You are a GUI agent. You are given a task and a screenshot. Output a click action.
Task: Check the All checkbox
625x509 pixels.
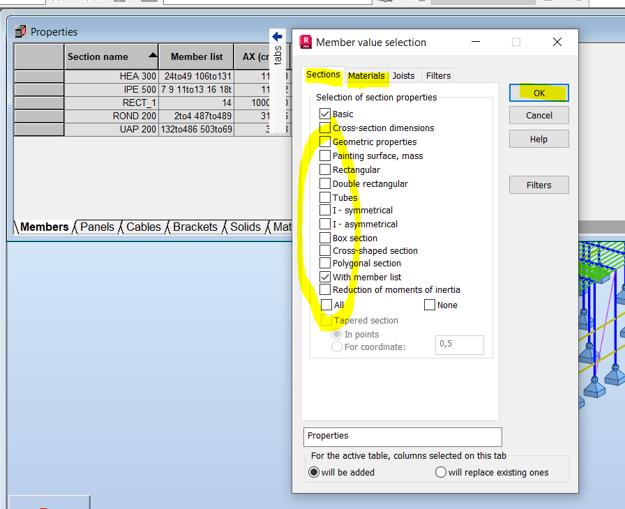pos(326,305)
